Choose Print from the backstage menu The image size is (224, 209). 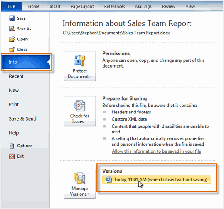click(14, 104)
